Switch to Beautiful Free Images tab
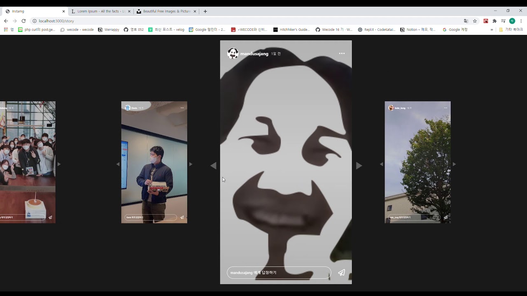This screenshot has width=527, height=296. (166, 12)
